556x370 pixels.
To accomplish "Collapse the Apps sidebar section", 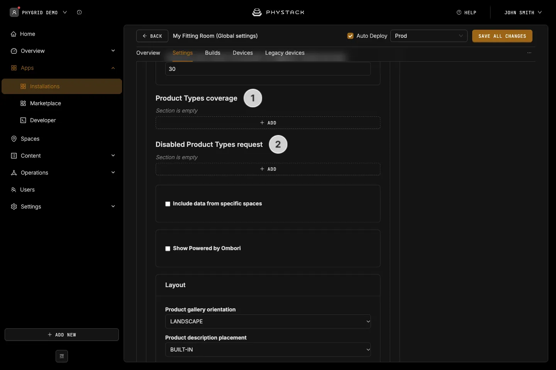I will (113, 68).
